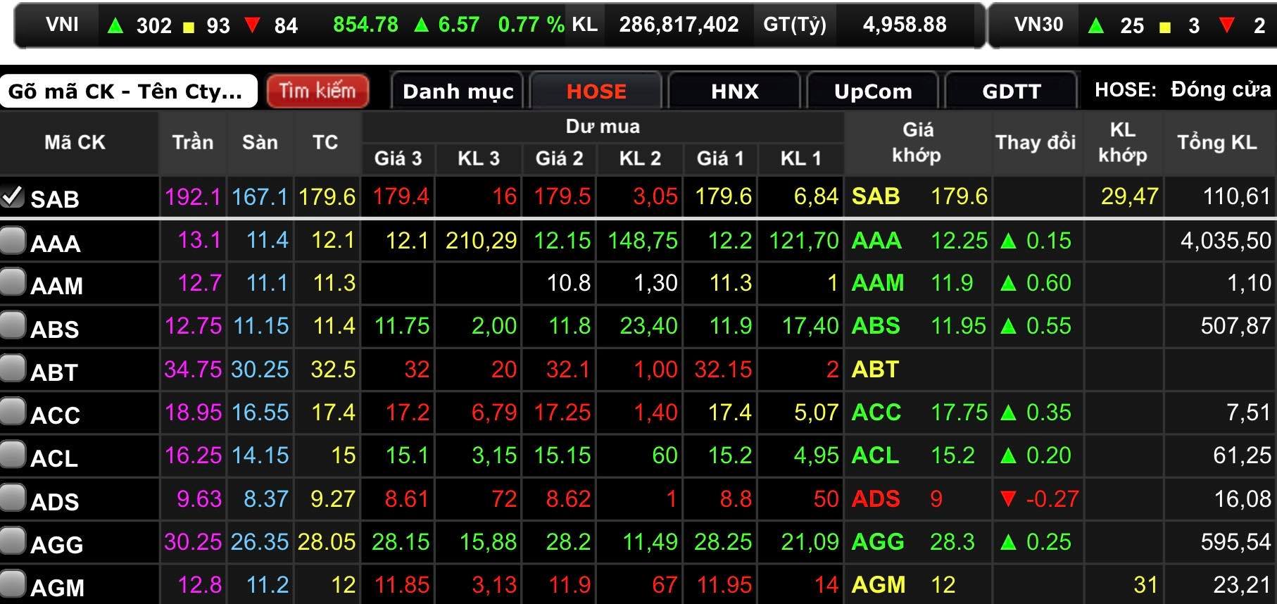Enable the AGG stock checkbox
Image resolution: width=1277 pixels, height=604 pixels.
[x=13, y=541]
